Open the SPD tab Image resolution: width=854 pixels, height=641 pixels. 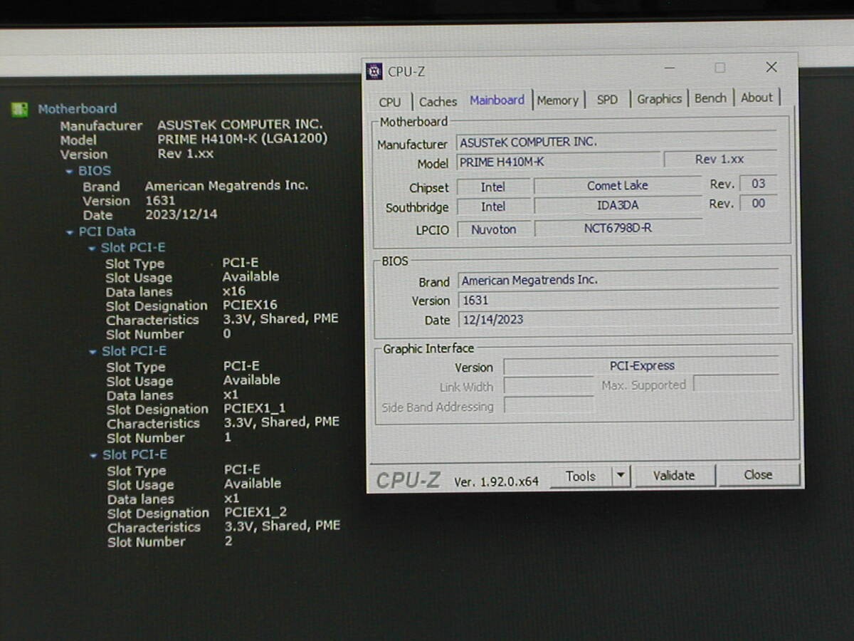(x=607, y=100)
